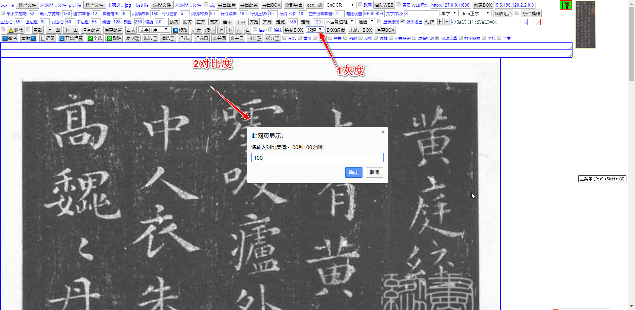Screen dimensions: 635x310
Task: Click the 开始运算 (start calculation) button
Action: tap(71, 38)
